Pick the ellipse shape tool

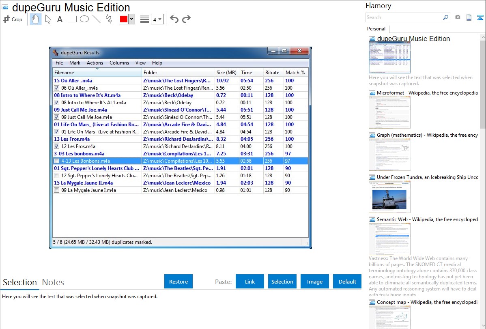(x=84, y=19)
